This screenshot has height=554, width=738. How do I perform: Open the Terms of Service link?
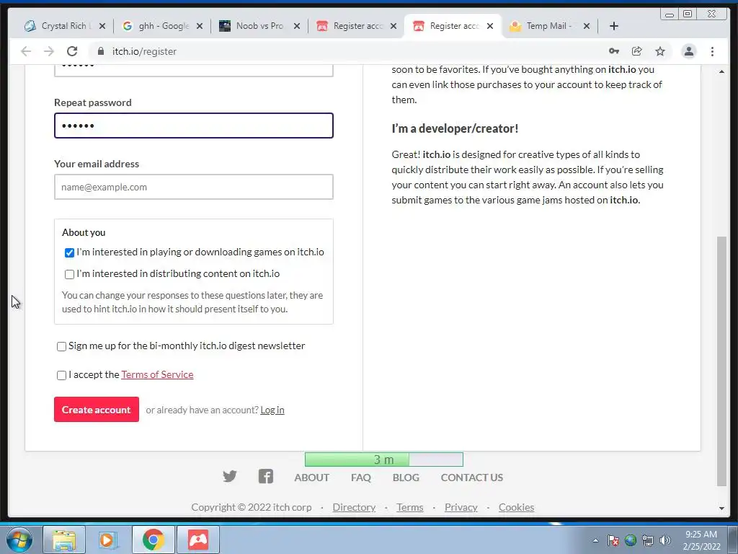click(x=157, y=374)
